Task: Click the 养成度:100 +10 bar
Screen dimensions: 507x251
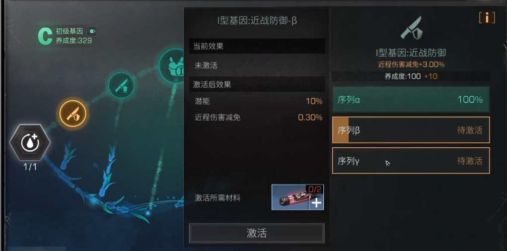Action: click(x=411, y=76)
